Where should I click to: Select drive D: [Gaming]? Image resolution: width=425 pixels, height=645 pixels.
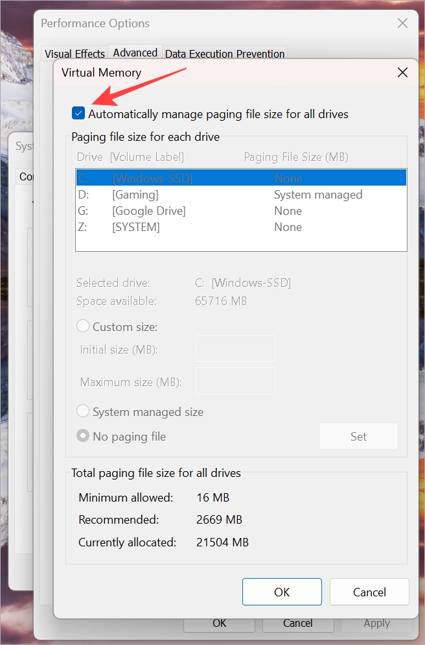(x=194, y=194)
